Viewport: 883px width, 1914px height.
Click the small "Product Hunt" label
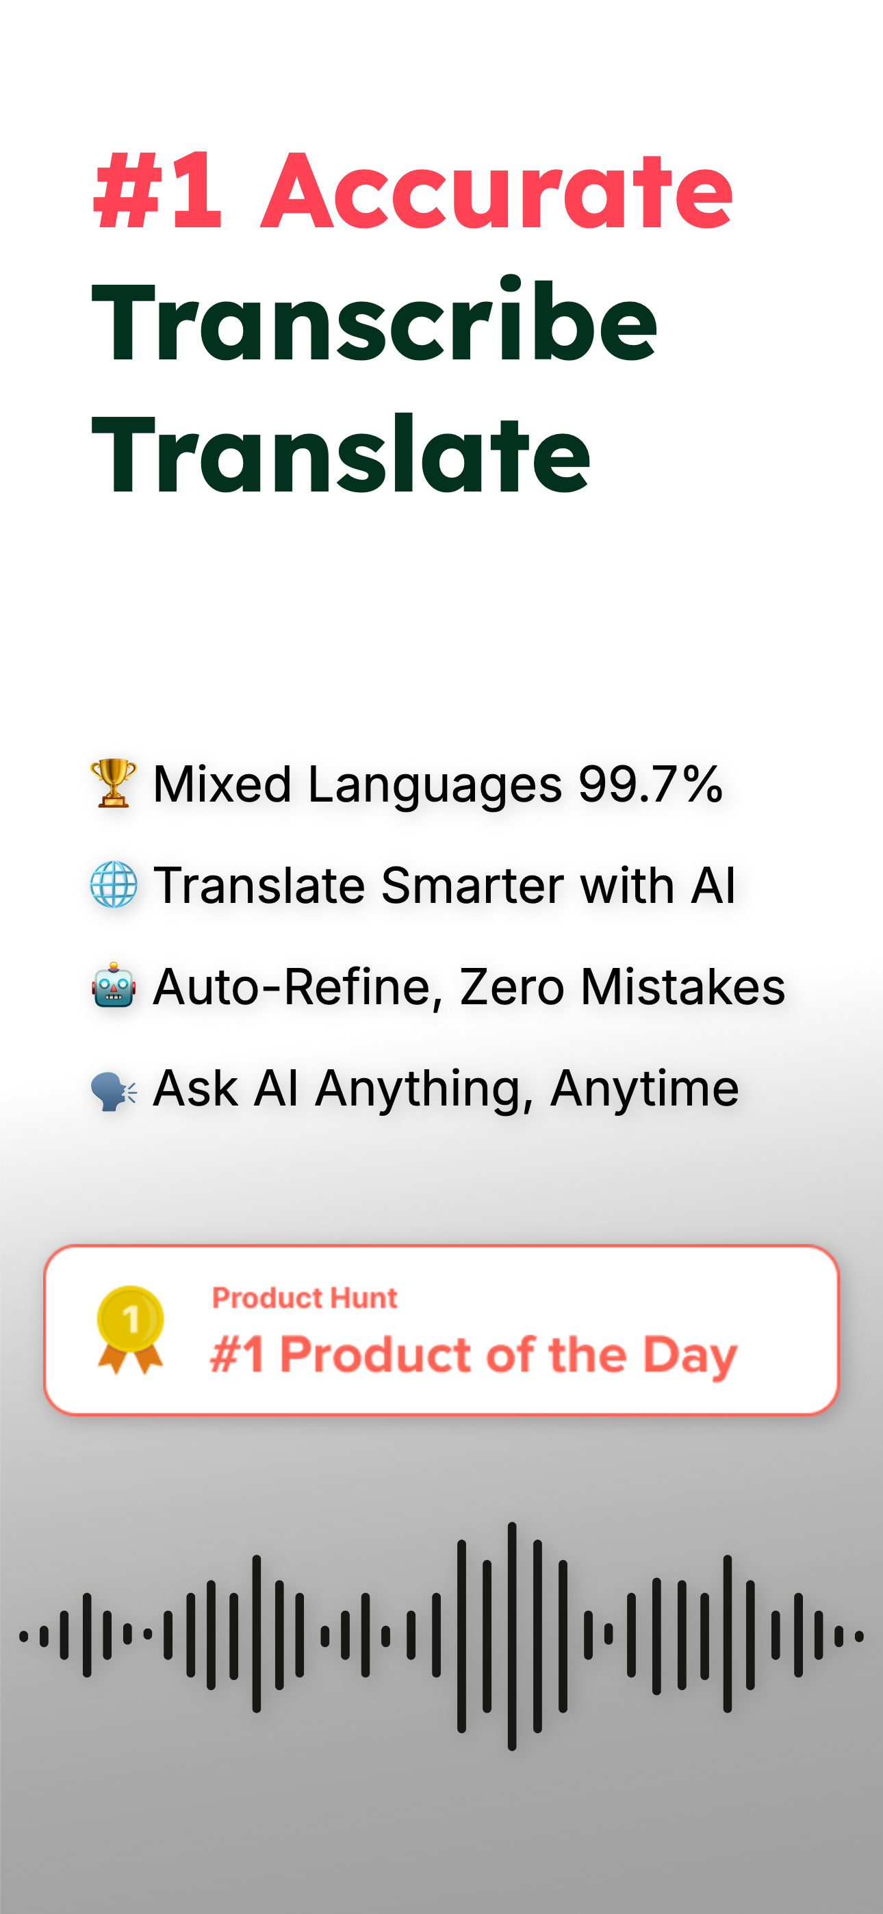point(305,1297)
